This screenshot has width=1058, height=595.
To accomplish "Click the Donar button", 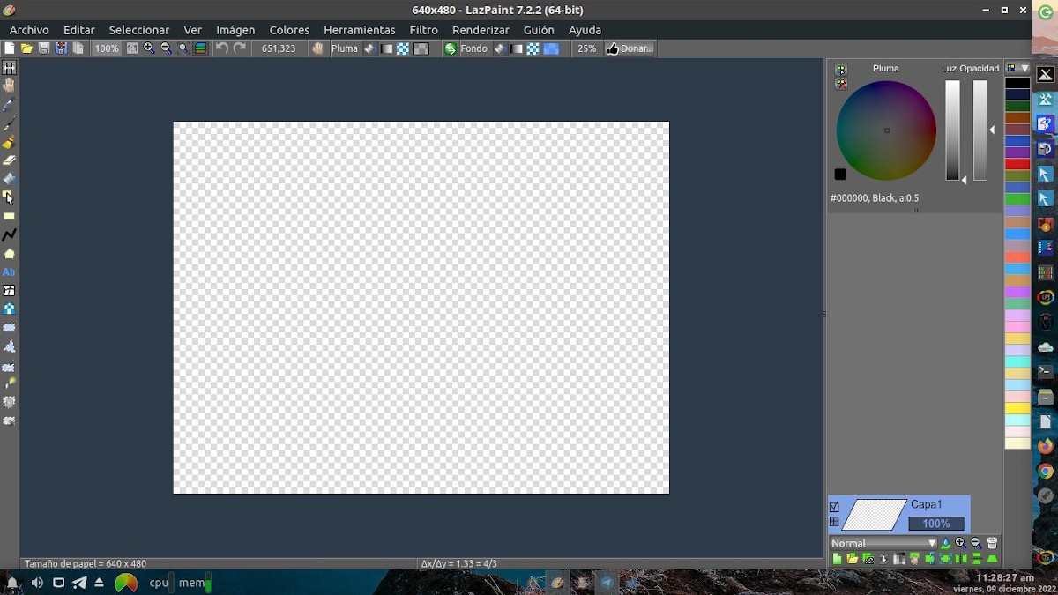I will point(630,48).
